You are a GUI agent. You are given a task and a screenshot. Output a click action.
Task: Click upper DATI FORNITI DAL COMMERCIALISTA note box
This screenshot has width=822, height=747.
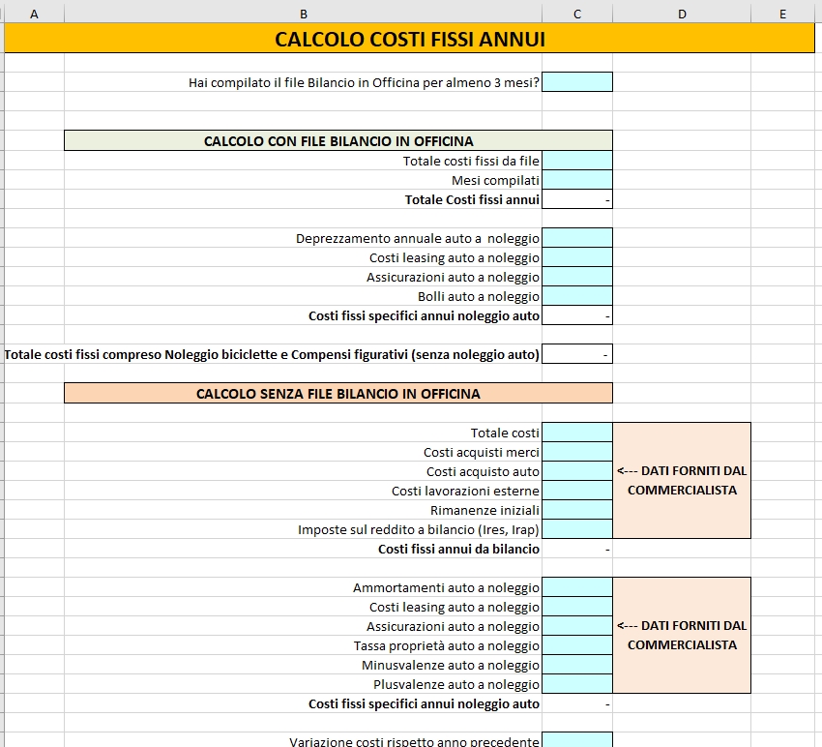tap(682, 481)
